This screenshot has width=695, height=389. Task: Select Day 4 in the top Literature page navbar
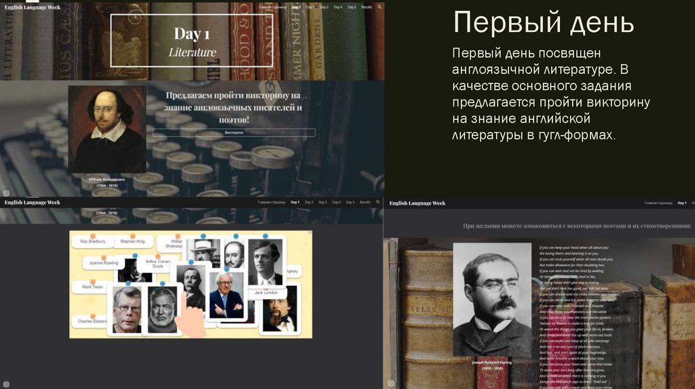(338, 7)
